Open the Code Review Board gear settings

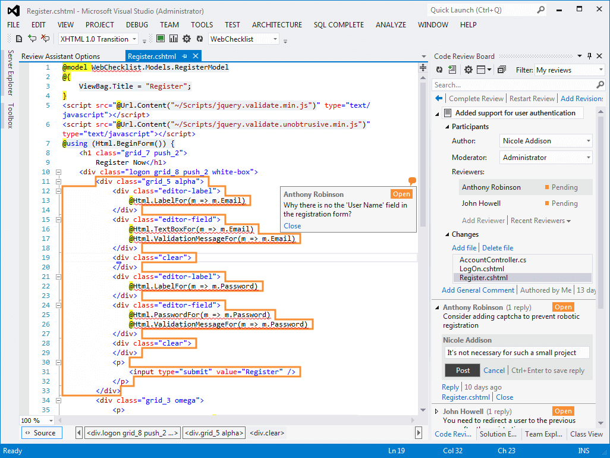click(x=468, y=70)
